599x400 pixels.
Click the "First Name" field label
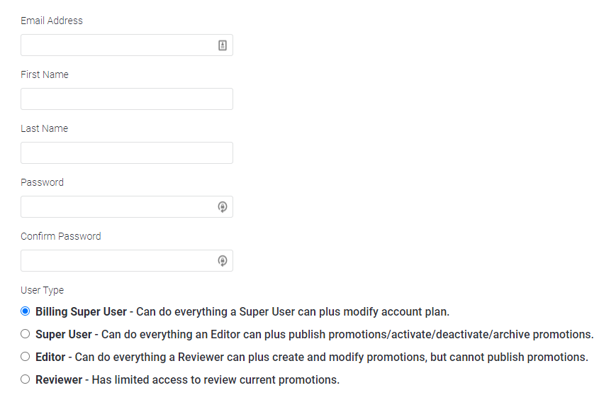point(45,74)
